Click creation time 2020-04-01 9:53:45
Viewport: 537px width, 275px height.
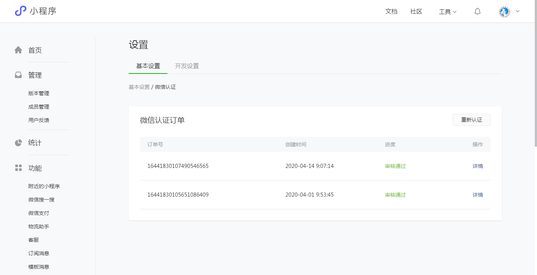click(310, 195)
